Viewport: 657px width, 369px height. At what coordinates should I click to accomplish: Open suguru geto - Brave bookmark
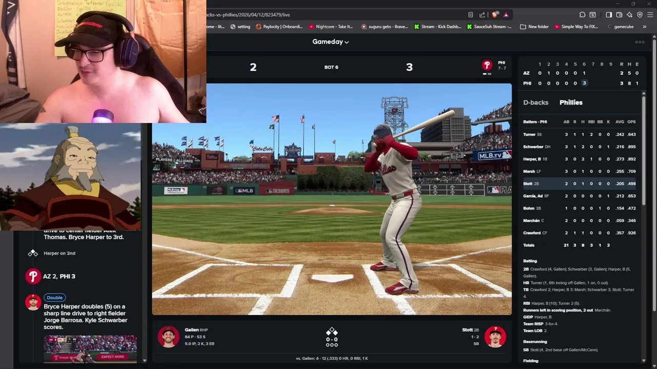coord(384,27)
